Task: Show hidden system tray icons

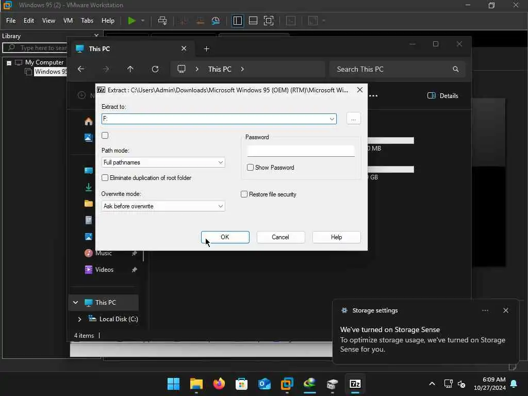Action: click(432, 384)
